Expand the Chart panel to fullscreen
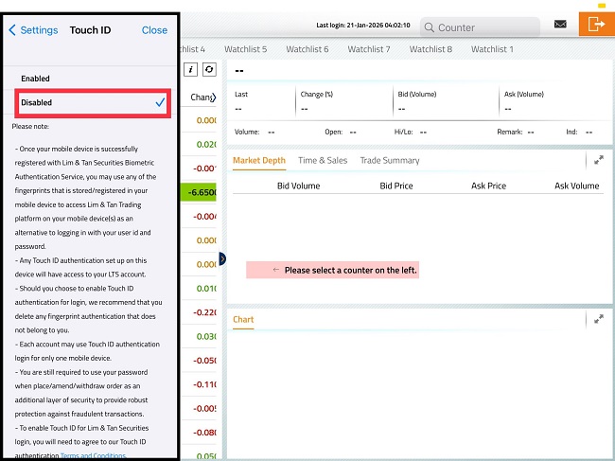 (599, 320)
